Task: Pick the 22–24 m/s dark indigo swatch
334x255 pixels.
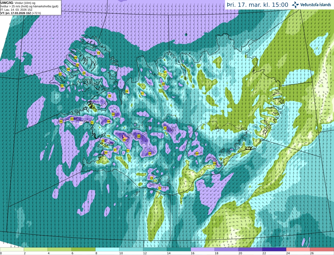Action: pyautogui.click(x=274, y=249)
